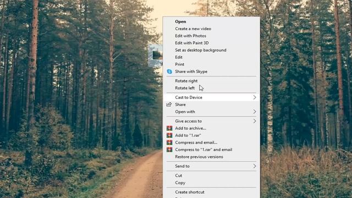Viewport: 352px width, 198px height.
Task: Select Print from the context menu
Action: tap(211, 64)
